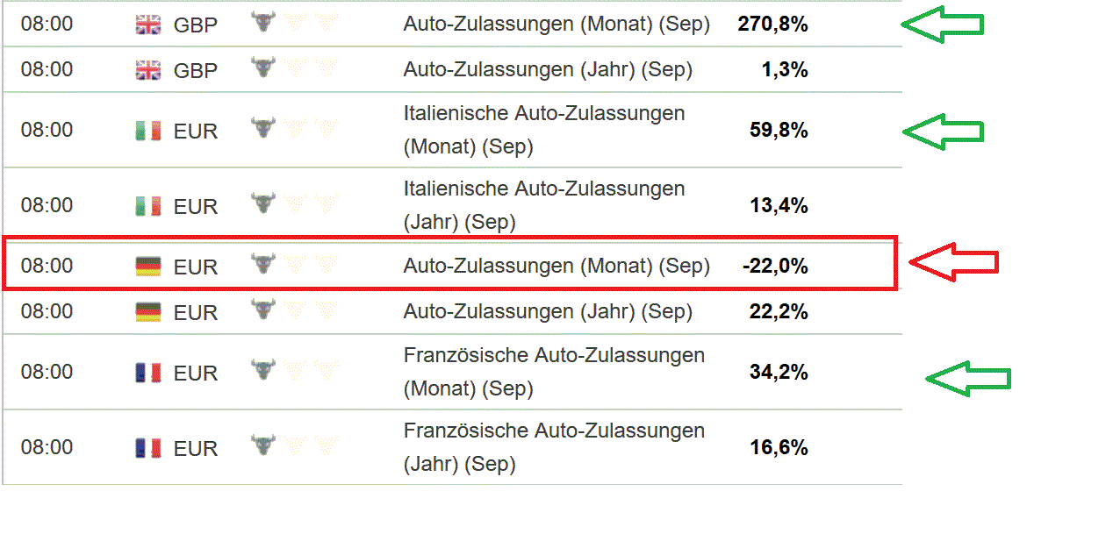Screen dimensions: 1113x534
Task: Click the -22,0% value in the red box
Action: coord(774,266)
